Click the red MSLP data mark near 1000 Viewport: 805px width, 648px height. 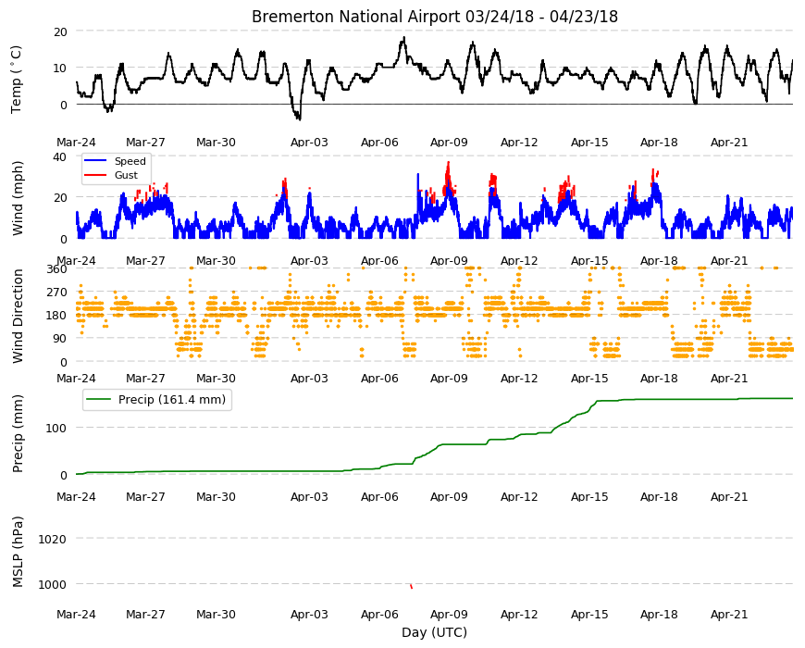tap(411, 586)
